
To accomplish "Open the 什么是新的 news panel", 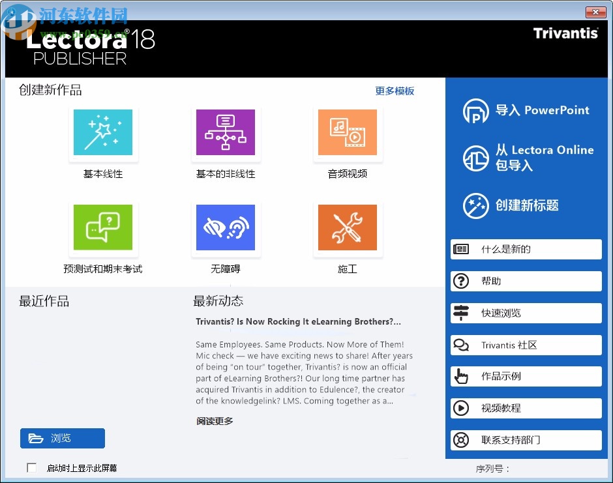I will tap(525, 249).
